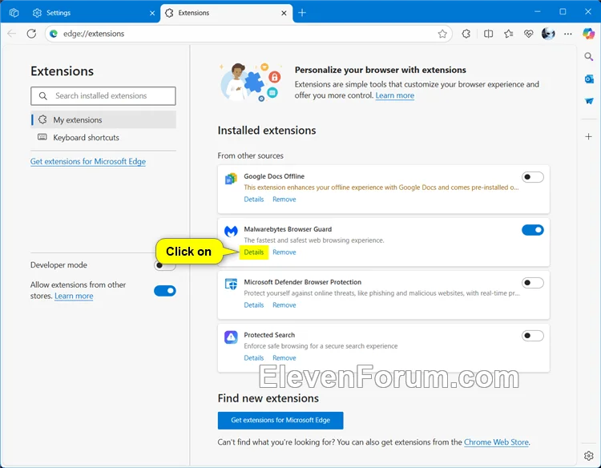Click Get extensions for Microsoft Edge link
Image resolution: width=601 pixels, height=468 pixels.
(88, 161)
